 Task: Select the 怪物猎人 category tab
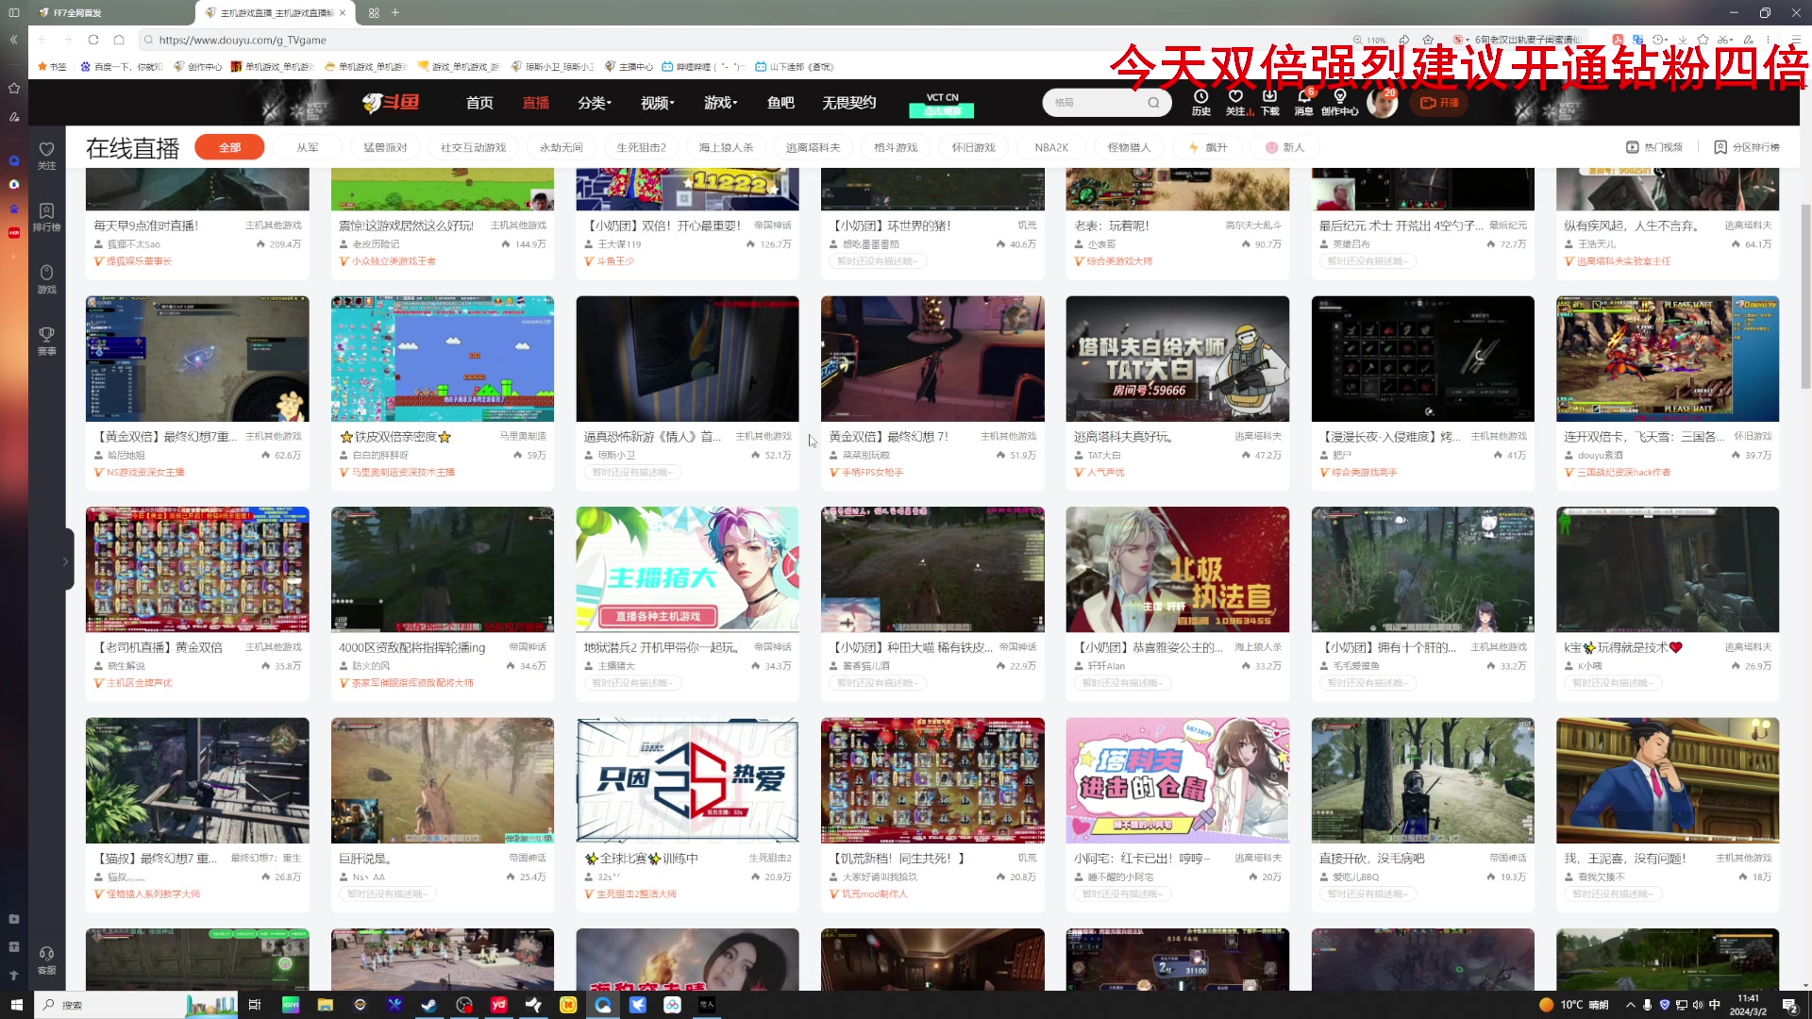[x=1129, y=147]
